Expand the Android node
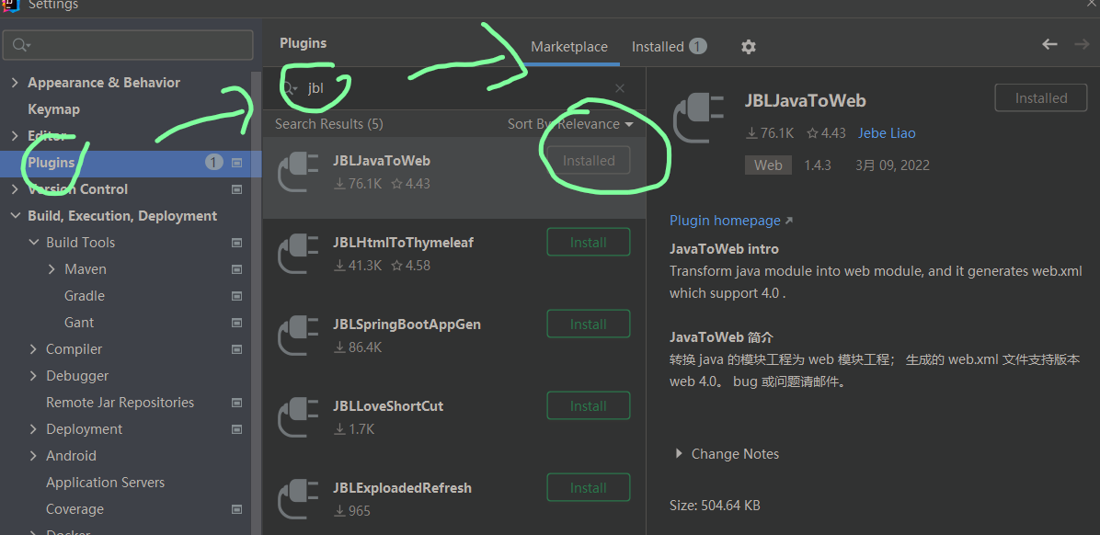The height and width of the screenshot is (535, 1100). coord(33,456)
